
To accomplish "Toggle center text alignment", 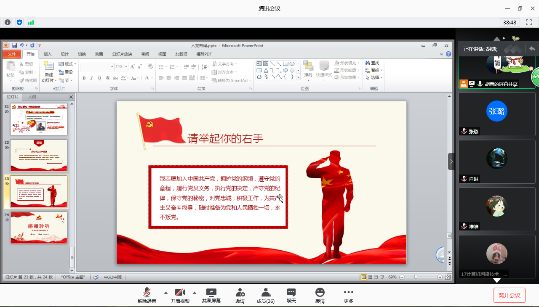I will click(x=169, y=78).
